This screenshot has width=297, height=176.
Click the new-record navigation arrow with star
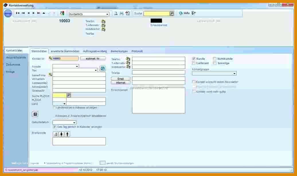(x=17, y=13)
